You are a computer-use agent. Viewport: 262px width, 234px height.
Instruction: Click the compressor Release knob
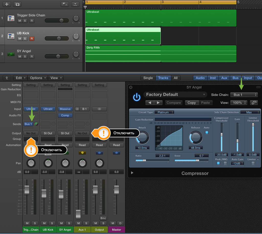(196, 137)
